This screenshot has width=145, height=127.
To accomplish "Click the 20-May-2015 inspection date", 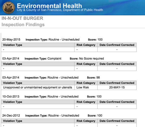I will (x=11, y=40).
